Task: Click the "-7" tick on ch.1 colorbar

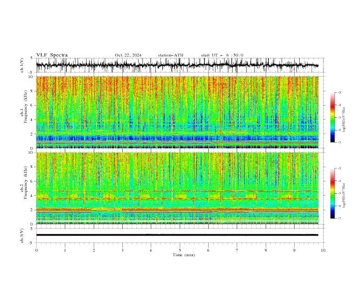Action: tap(339, 142)
